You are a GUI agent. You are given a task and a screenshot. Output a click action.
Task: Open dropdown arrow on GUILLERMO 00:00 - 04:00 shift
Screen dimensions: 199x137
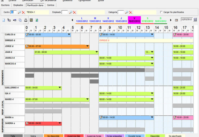tap(60, 87)
